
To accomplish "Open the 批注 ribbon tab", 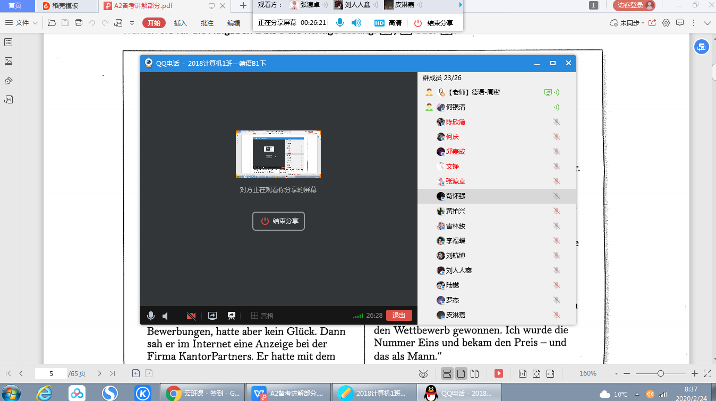I will tap(207, 23).
